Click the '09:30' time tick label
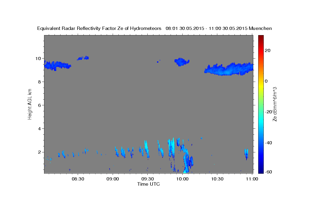 click(147, 179)
